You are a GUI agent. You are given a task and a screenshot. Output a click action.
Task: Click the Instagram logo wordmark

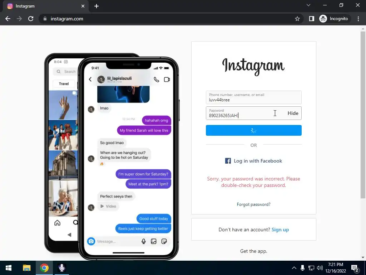click(253, 66)
